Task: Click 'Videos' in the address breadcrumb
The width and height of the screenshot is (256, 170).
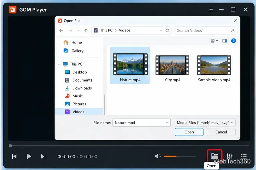Action: pos(125,30)
